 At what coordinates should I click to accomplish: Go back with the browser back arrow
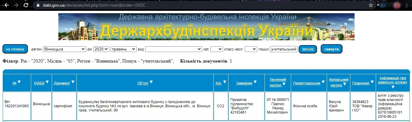point(7,5)
